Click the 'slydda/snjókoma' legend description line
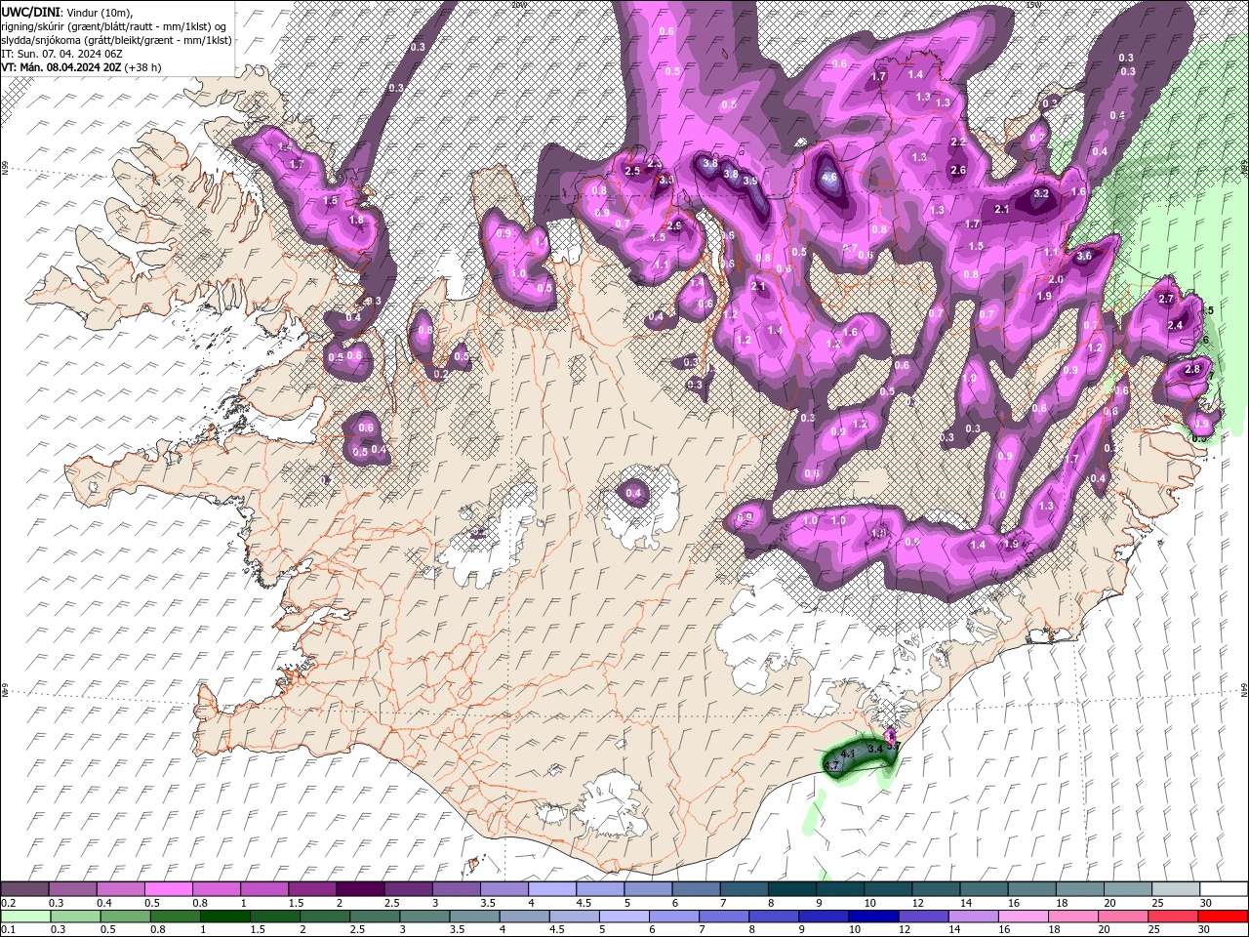Viewport: 1249px width, 937px height. point(116,40)
